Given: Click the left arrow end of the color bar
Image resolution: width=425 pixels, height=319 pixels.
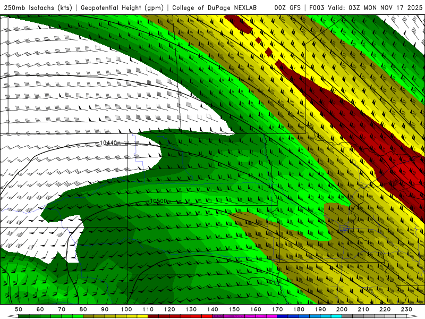Looking at the screenshot, I should [x=13, y=316].
